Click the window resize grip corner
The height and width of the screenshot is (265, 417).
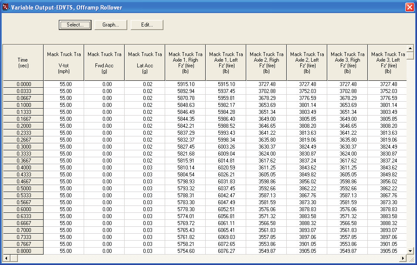[411, 259]
